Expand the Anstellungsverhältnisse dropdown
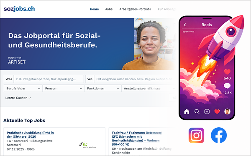This screenshot has width=251, height=156. pyautogui.click(x=149, y=88)
